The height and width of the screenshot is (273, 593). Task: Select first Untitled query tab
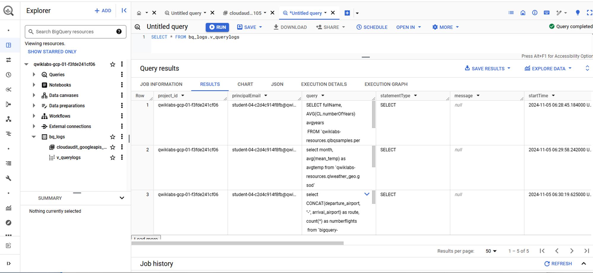tap(186, 13)
